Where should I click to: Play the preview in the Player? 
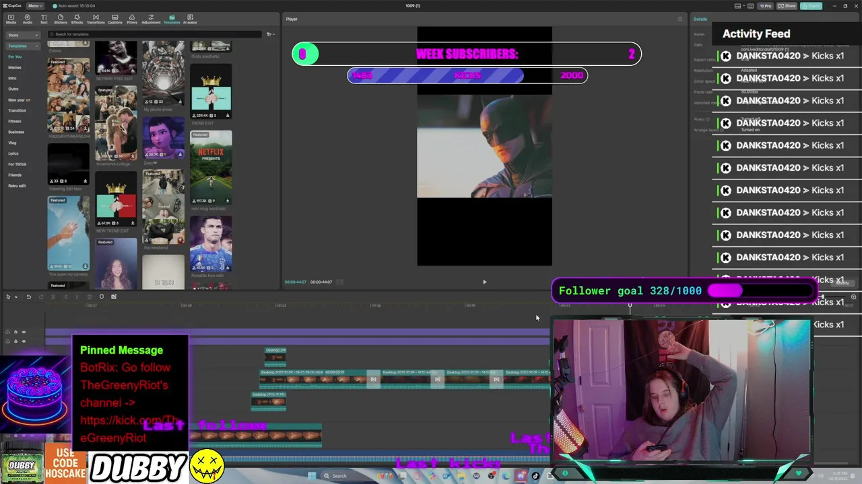pyautogui.click(x=484, y=282)
